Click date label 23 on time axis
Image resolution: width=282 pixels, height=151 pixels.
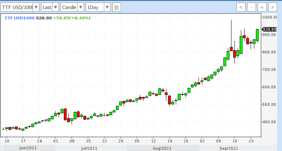pyautogui.click(x=251, y=141)
